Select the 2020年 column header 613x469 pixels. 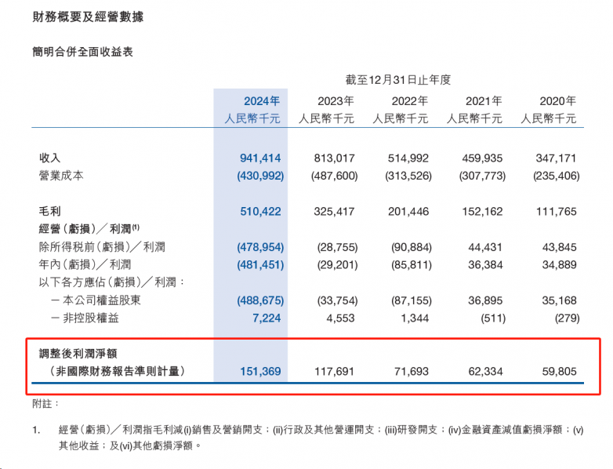(558, 101)
